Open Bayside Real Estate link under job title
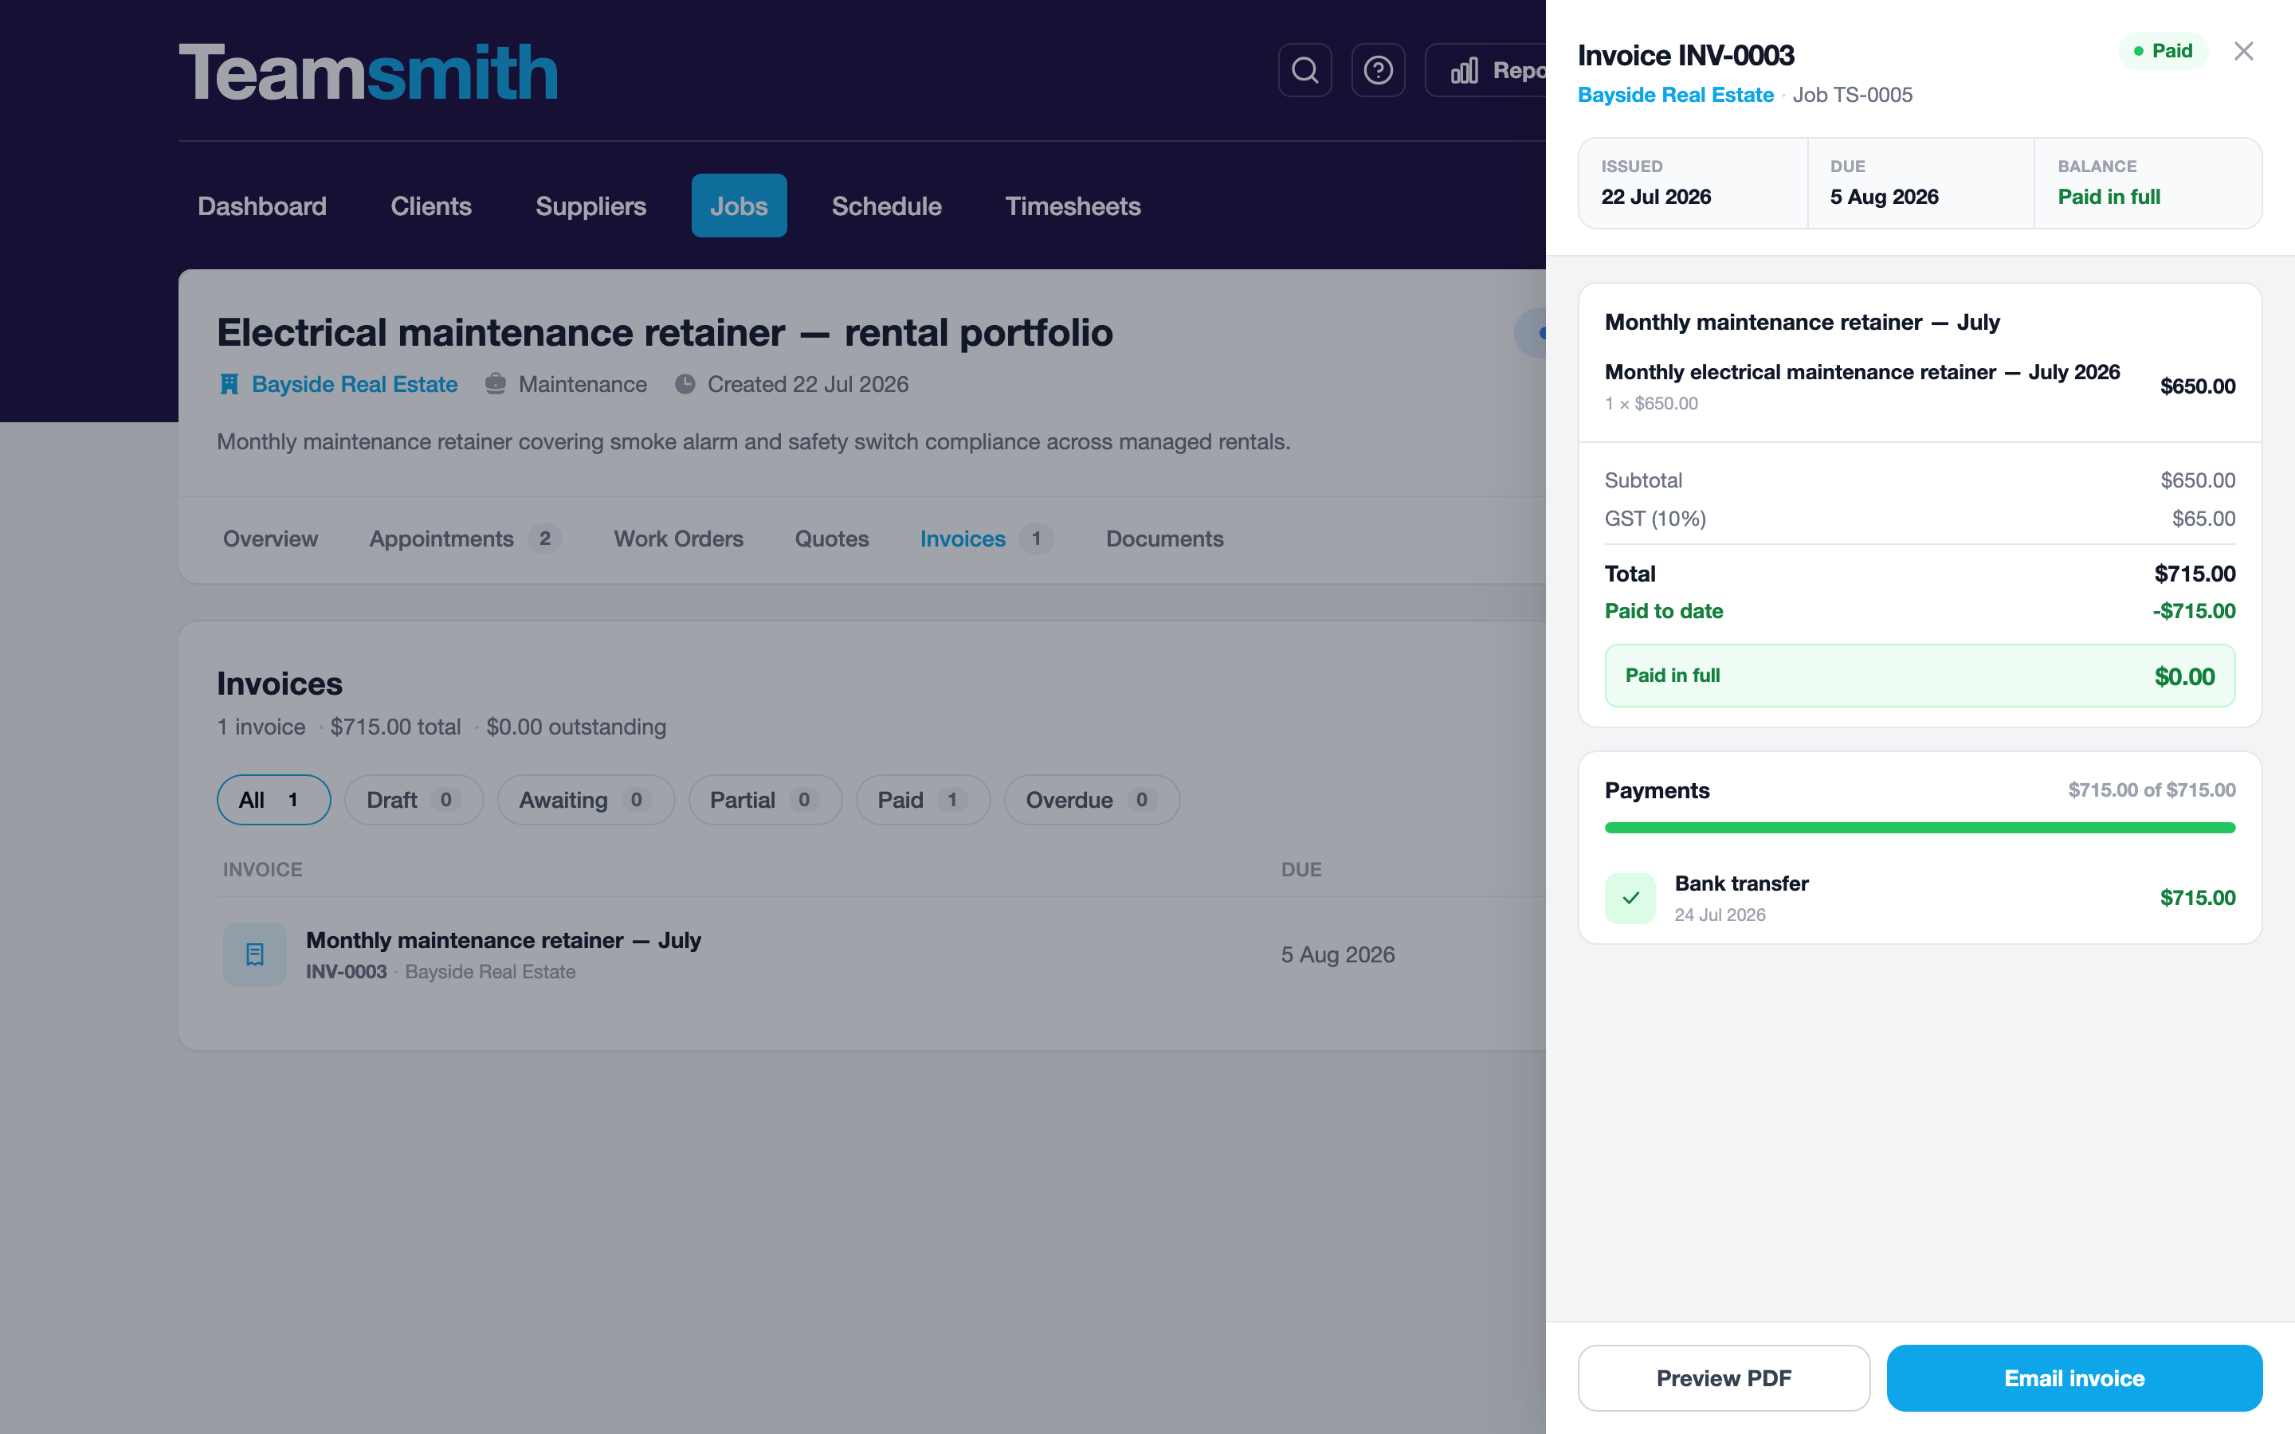The width and height of the screenshot is (2295, 1434). 355,384
